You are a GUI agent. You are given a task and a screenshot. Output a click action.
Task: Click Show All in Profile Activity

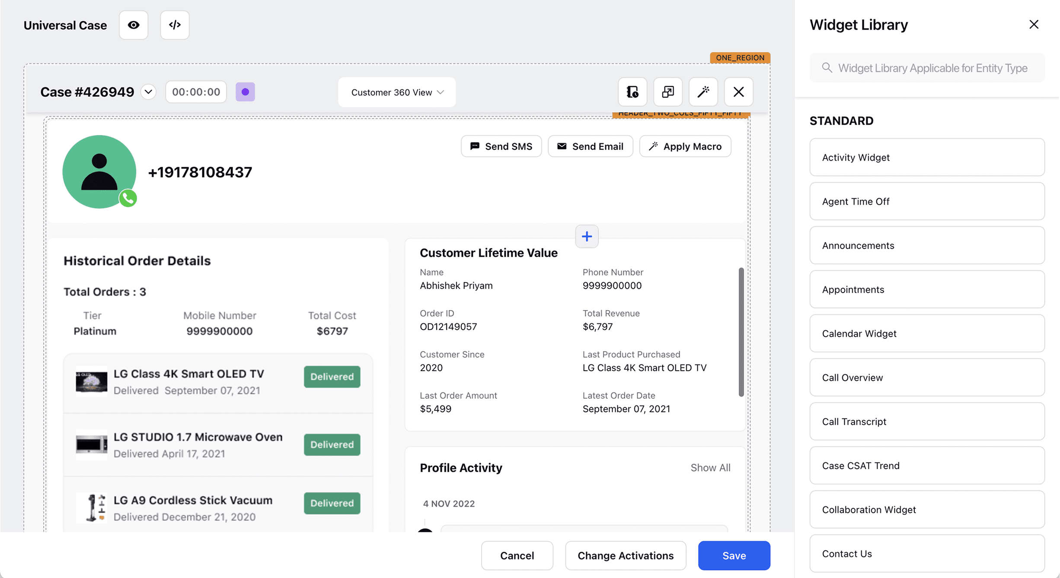[x=710, y=468]
